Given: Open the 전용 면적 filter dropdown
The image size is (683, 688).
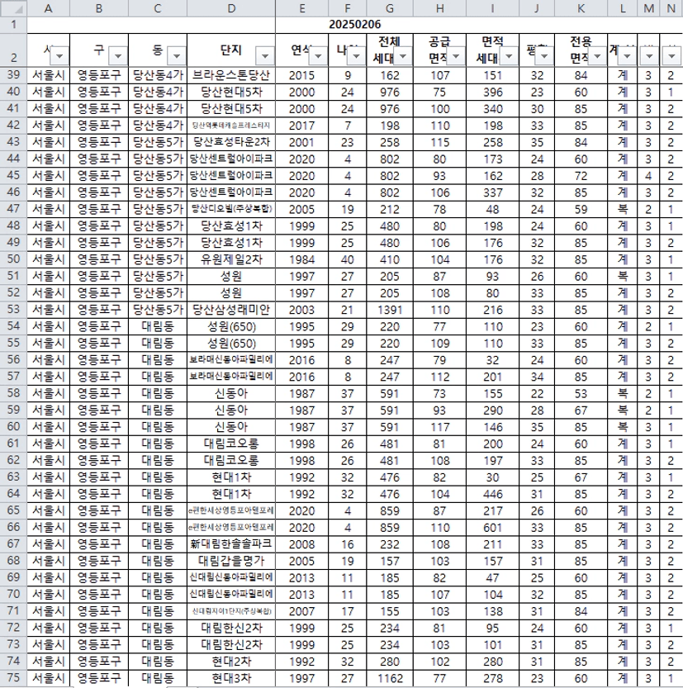Looking at the screenshot, I should [x=597, y=55].
